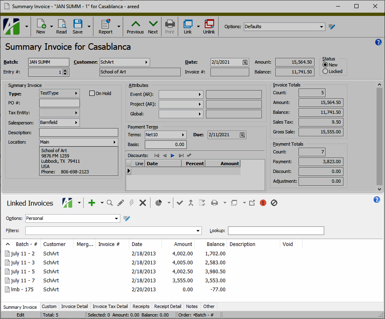Click the red void icon in Linked Invoices

pyautogui.click(x=263, y=203)
